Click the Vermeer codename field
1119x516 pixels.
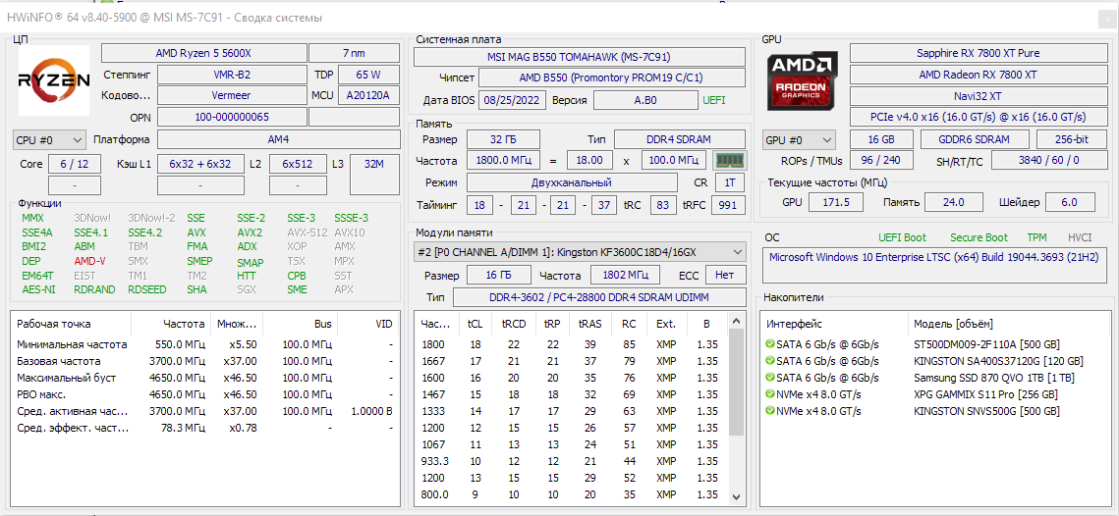(x=231, y=95)
